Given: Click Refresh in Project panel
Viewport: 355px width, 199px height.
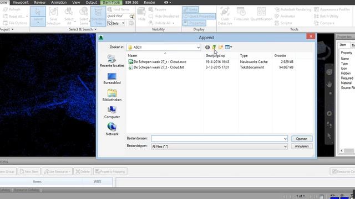Looking at the screenshot, I should [x=12, y=9].
